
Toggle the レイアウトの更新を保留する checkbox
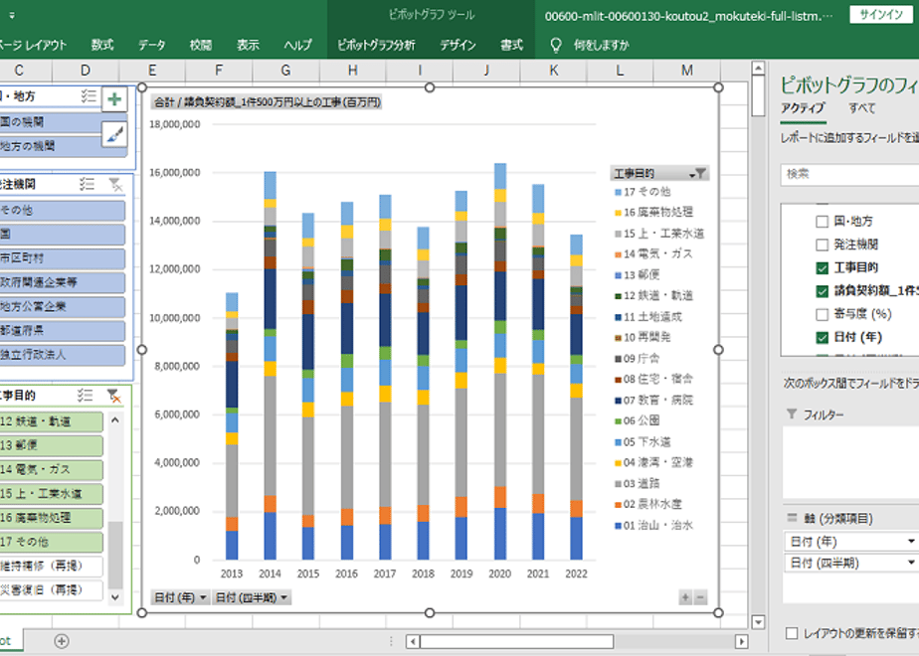point(792,633)
